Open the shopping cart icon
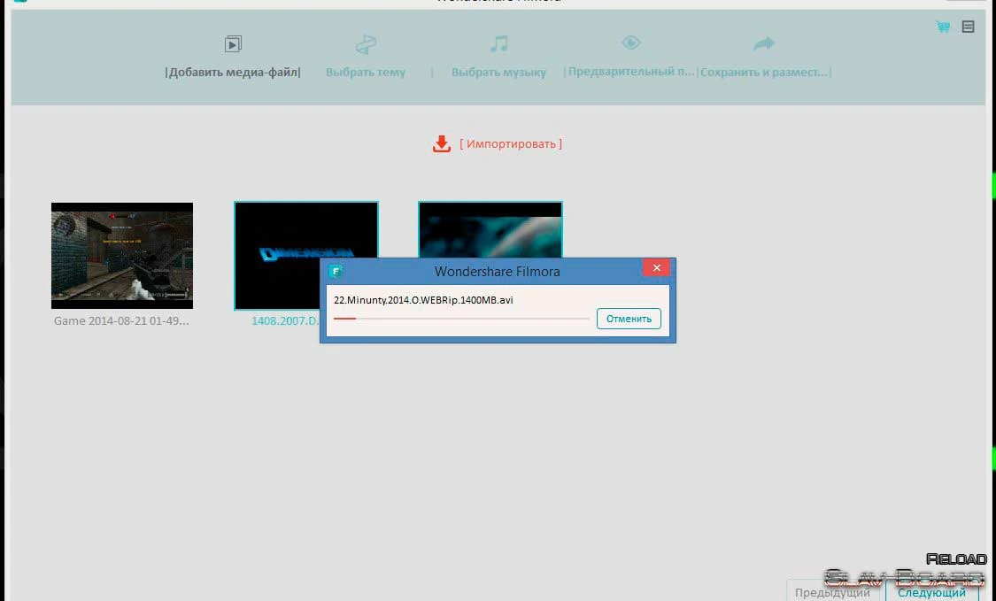This screenshot has width=996, height=601. (943, 27)
